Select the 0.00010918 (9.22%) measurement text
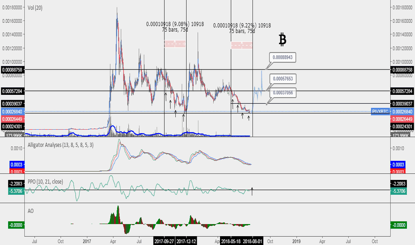The width and height of the screenshot is (415, 245). click(x=242, y=25)
